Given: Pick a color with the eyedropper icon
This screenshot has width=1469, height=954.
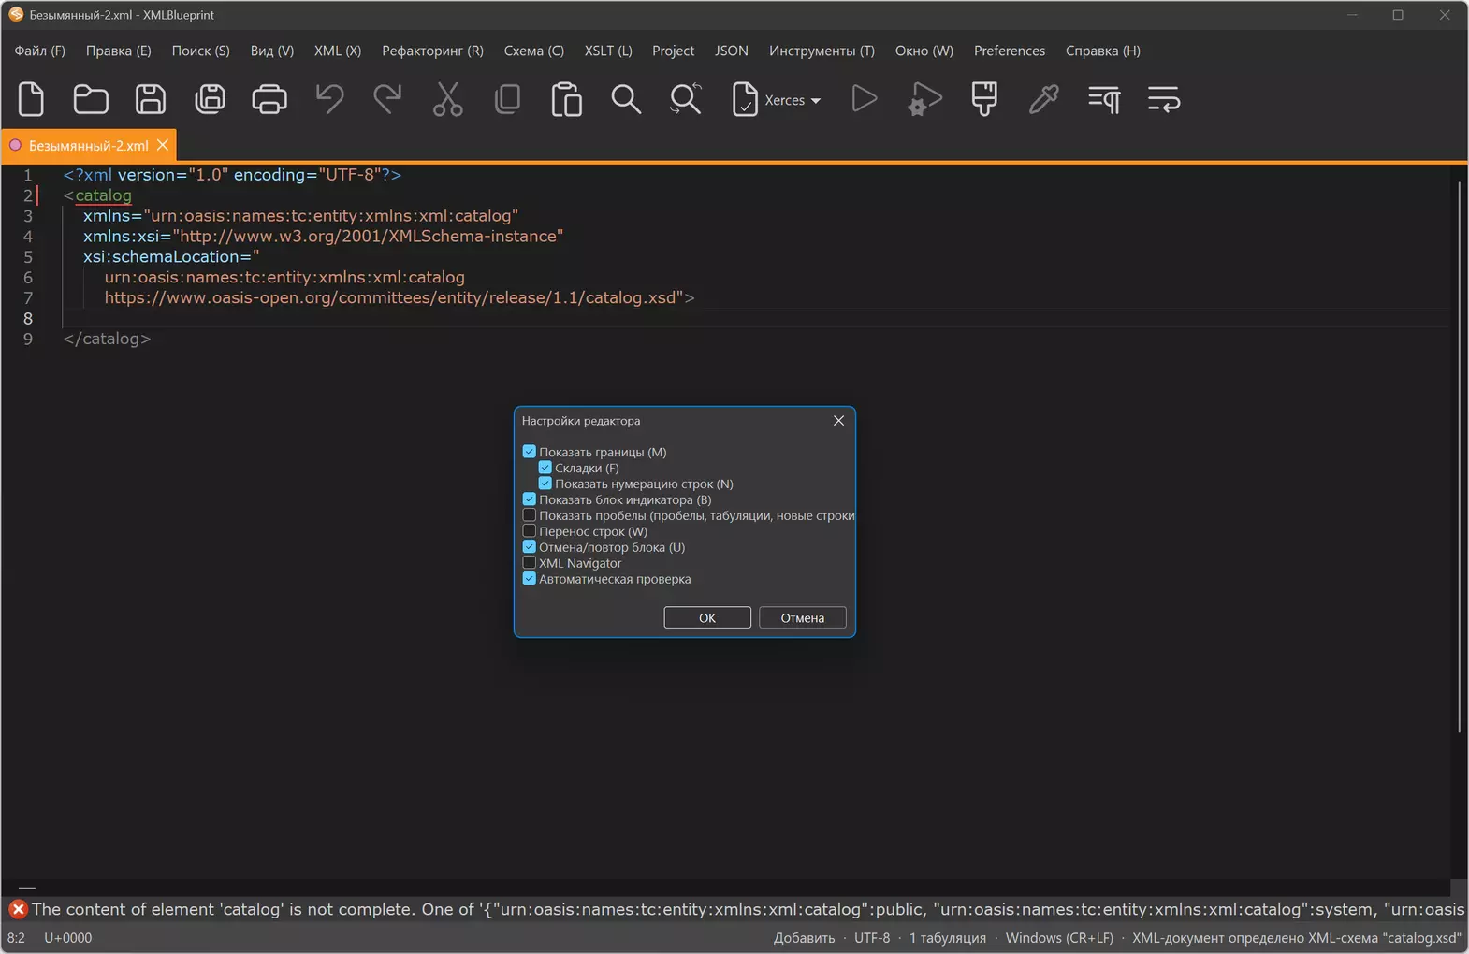Looking at the screenshot, I should point(1043,99).
